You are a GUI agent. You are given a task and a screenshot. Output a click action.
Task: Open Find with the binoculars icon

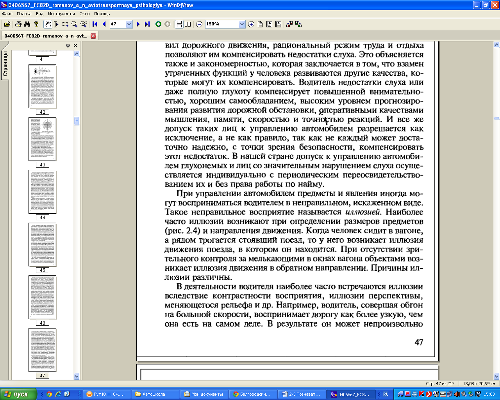27,24
